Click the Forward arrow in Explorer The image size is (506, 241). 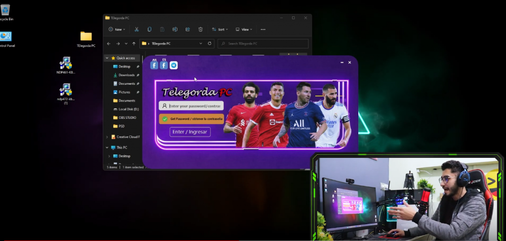coord(118,44)
